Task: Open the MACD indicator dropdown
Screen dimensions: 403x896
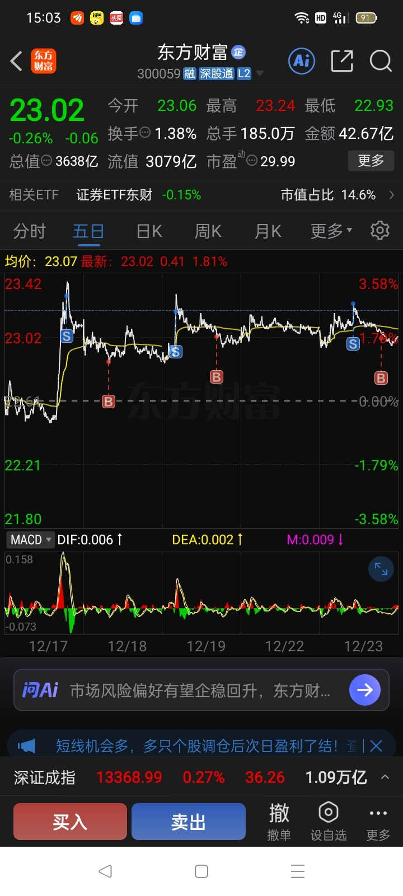Action: tap(31, 540)
